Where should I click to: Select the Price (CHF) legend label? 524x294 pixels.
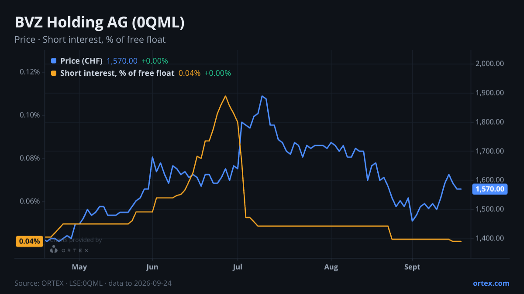pyautogui.click(x=81, y=61)
